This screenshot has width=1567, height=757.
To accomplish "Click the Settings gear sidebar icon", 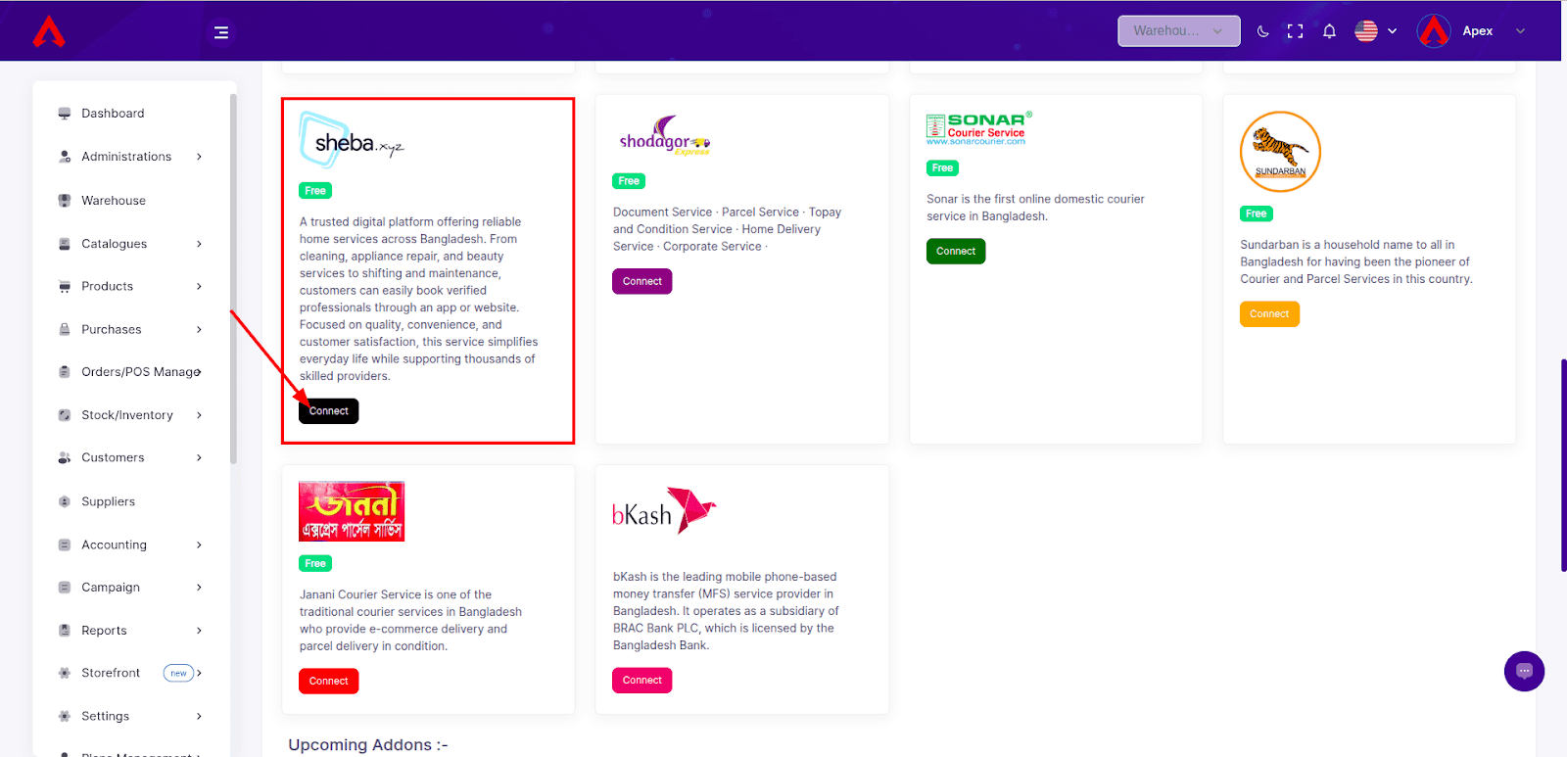I will click(x=65, y=716).
